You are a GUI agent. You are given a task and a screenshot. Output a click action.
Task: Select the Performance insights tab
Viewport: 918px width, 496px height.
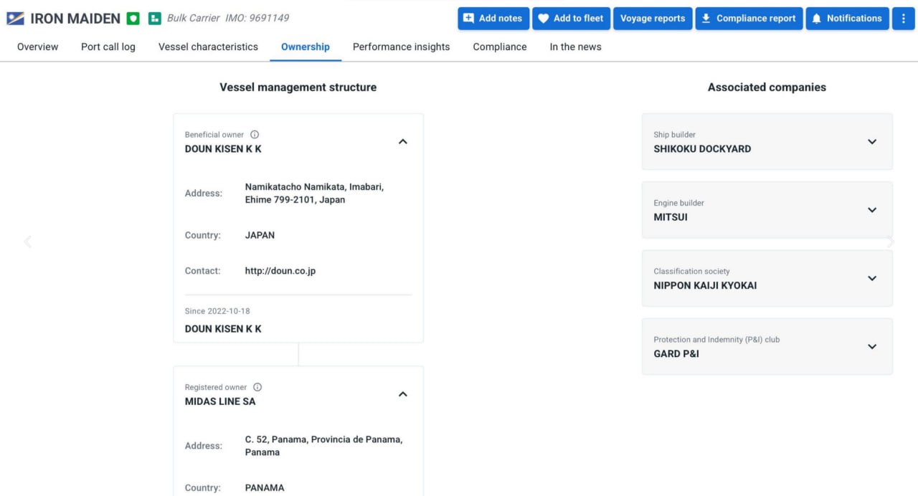(x=401, y=47)
